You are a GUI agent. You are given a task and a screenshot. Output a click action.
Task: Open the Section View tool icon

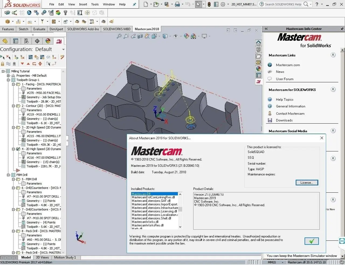(x=140, y=36)
